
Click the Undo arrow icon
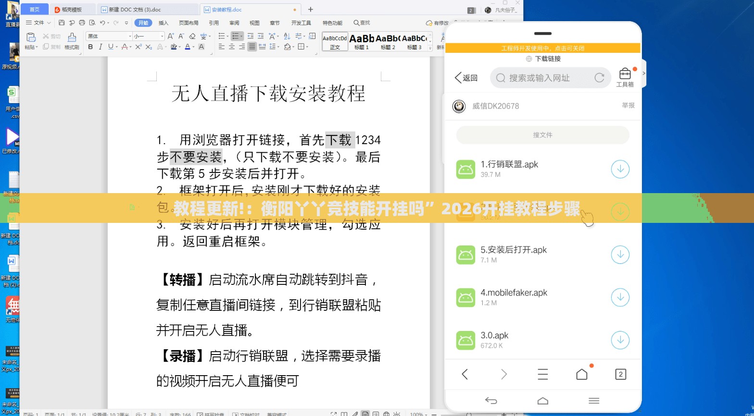tap(102, 23)
